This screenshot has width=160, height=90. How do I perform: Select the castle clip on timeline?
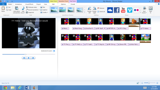tap(145, 37)
